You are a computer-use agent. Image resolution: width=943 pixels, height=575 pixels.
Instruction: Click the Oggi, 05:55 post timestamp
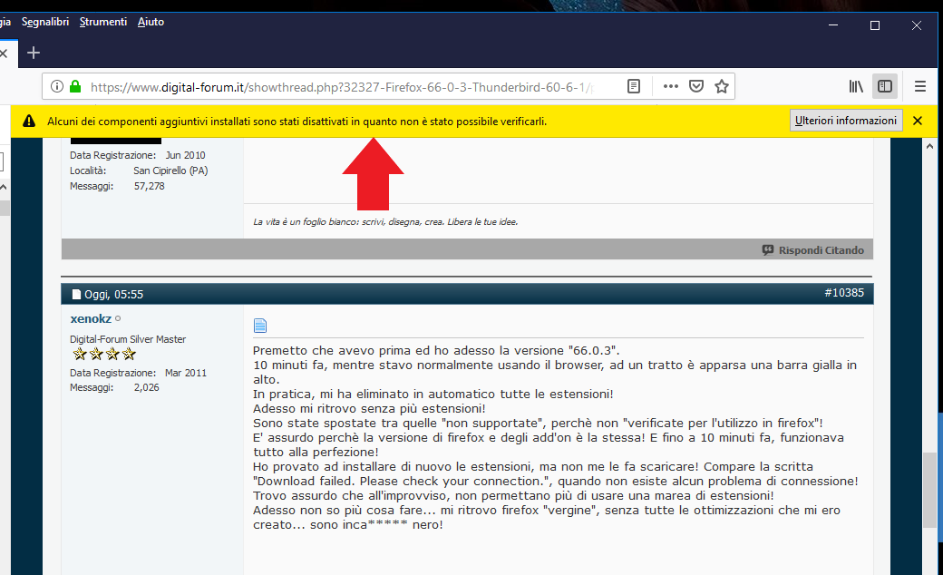[113, 295]
